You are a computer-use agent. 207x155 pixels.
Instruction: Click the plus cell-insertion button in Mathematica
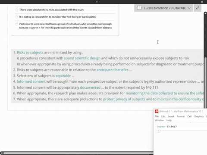[158, 131]
